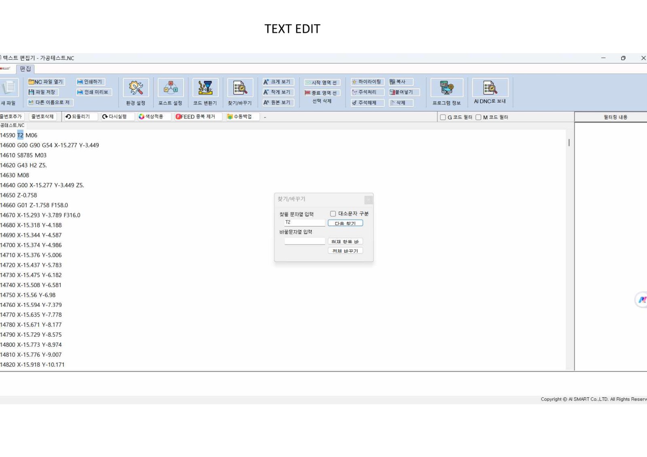Launch the 코드 변환기 code converter
Screen dimensions: 647x457
pyautogui.click(x=205, y=92)
